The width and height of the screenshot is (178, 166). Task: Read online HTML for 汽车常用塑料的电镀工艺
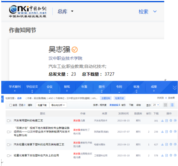pos(166,120)
